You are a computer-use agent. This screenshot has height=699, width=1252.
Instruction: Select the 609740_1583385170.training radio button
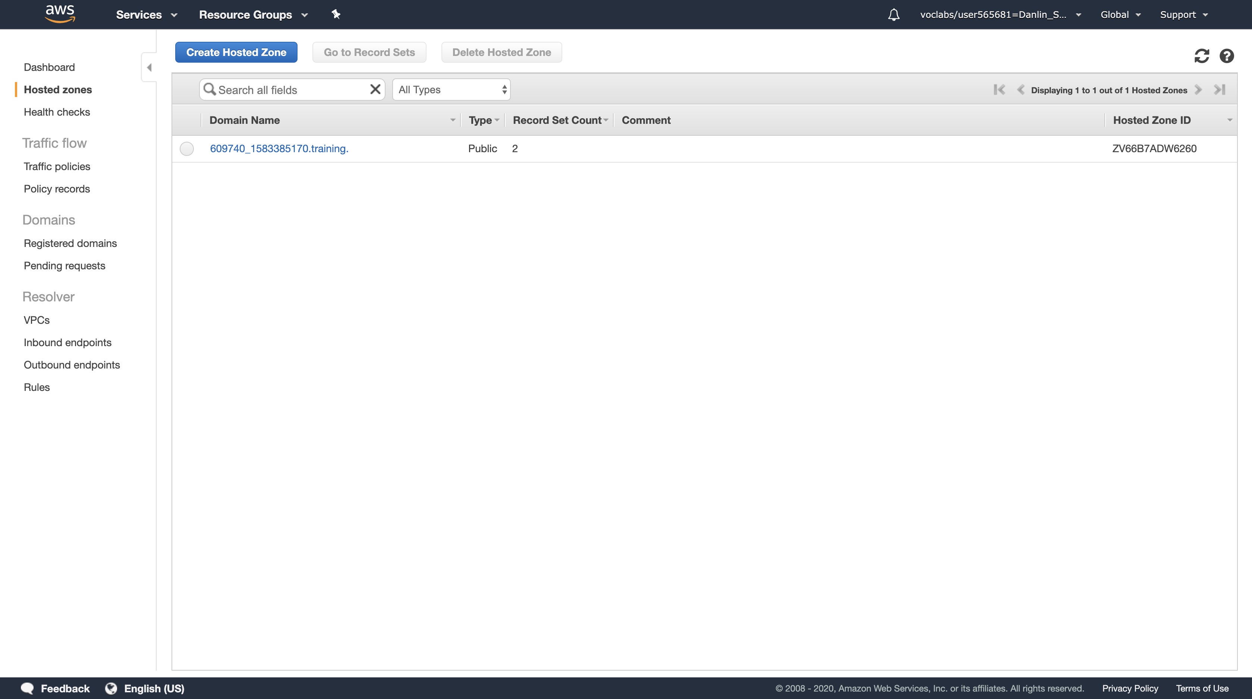(x=187, y=148)
